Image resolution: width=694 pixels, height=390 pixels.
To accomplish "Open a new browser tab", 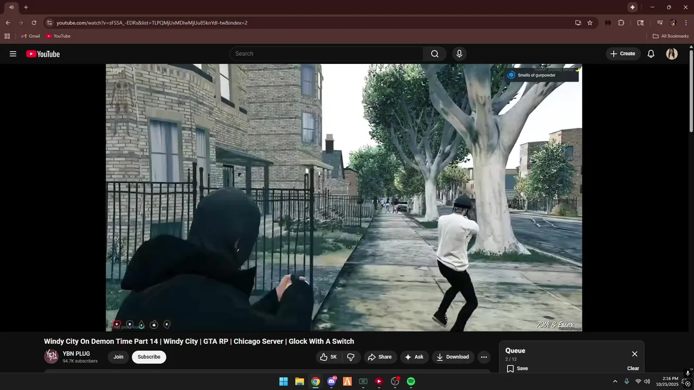I will [x=25, y=7].
